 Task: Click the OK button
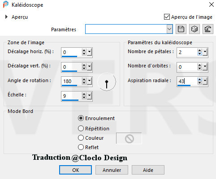coord(75,170)
